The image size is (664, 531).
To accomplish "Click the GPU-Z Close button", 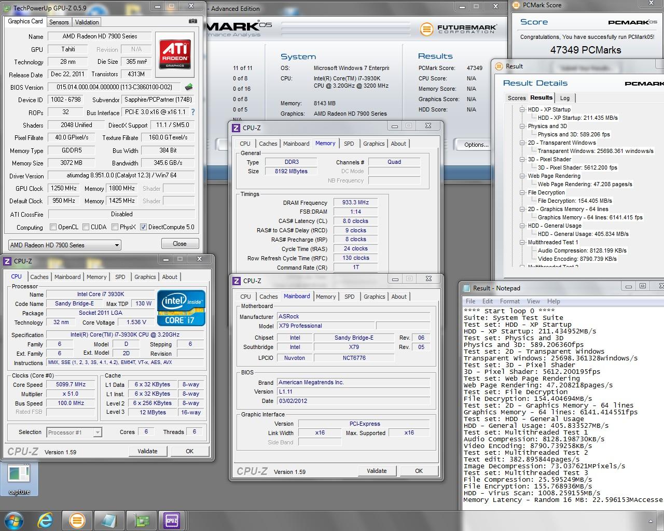I will pos(179,244).
